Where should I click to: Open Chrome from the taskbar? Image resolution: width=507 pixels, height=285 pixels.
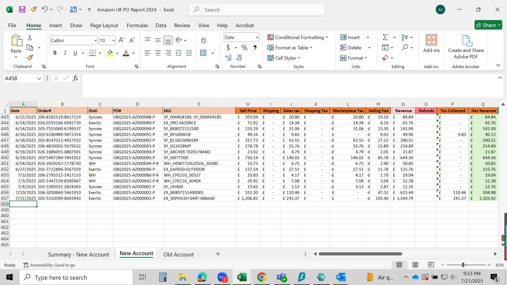pyautogui.click(x=262, y=277)
